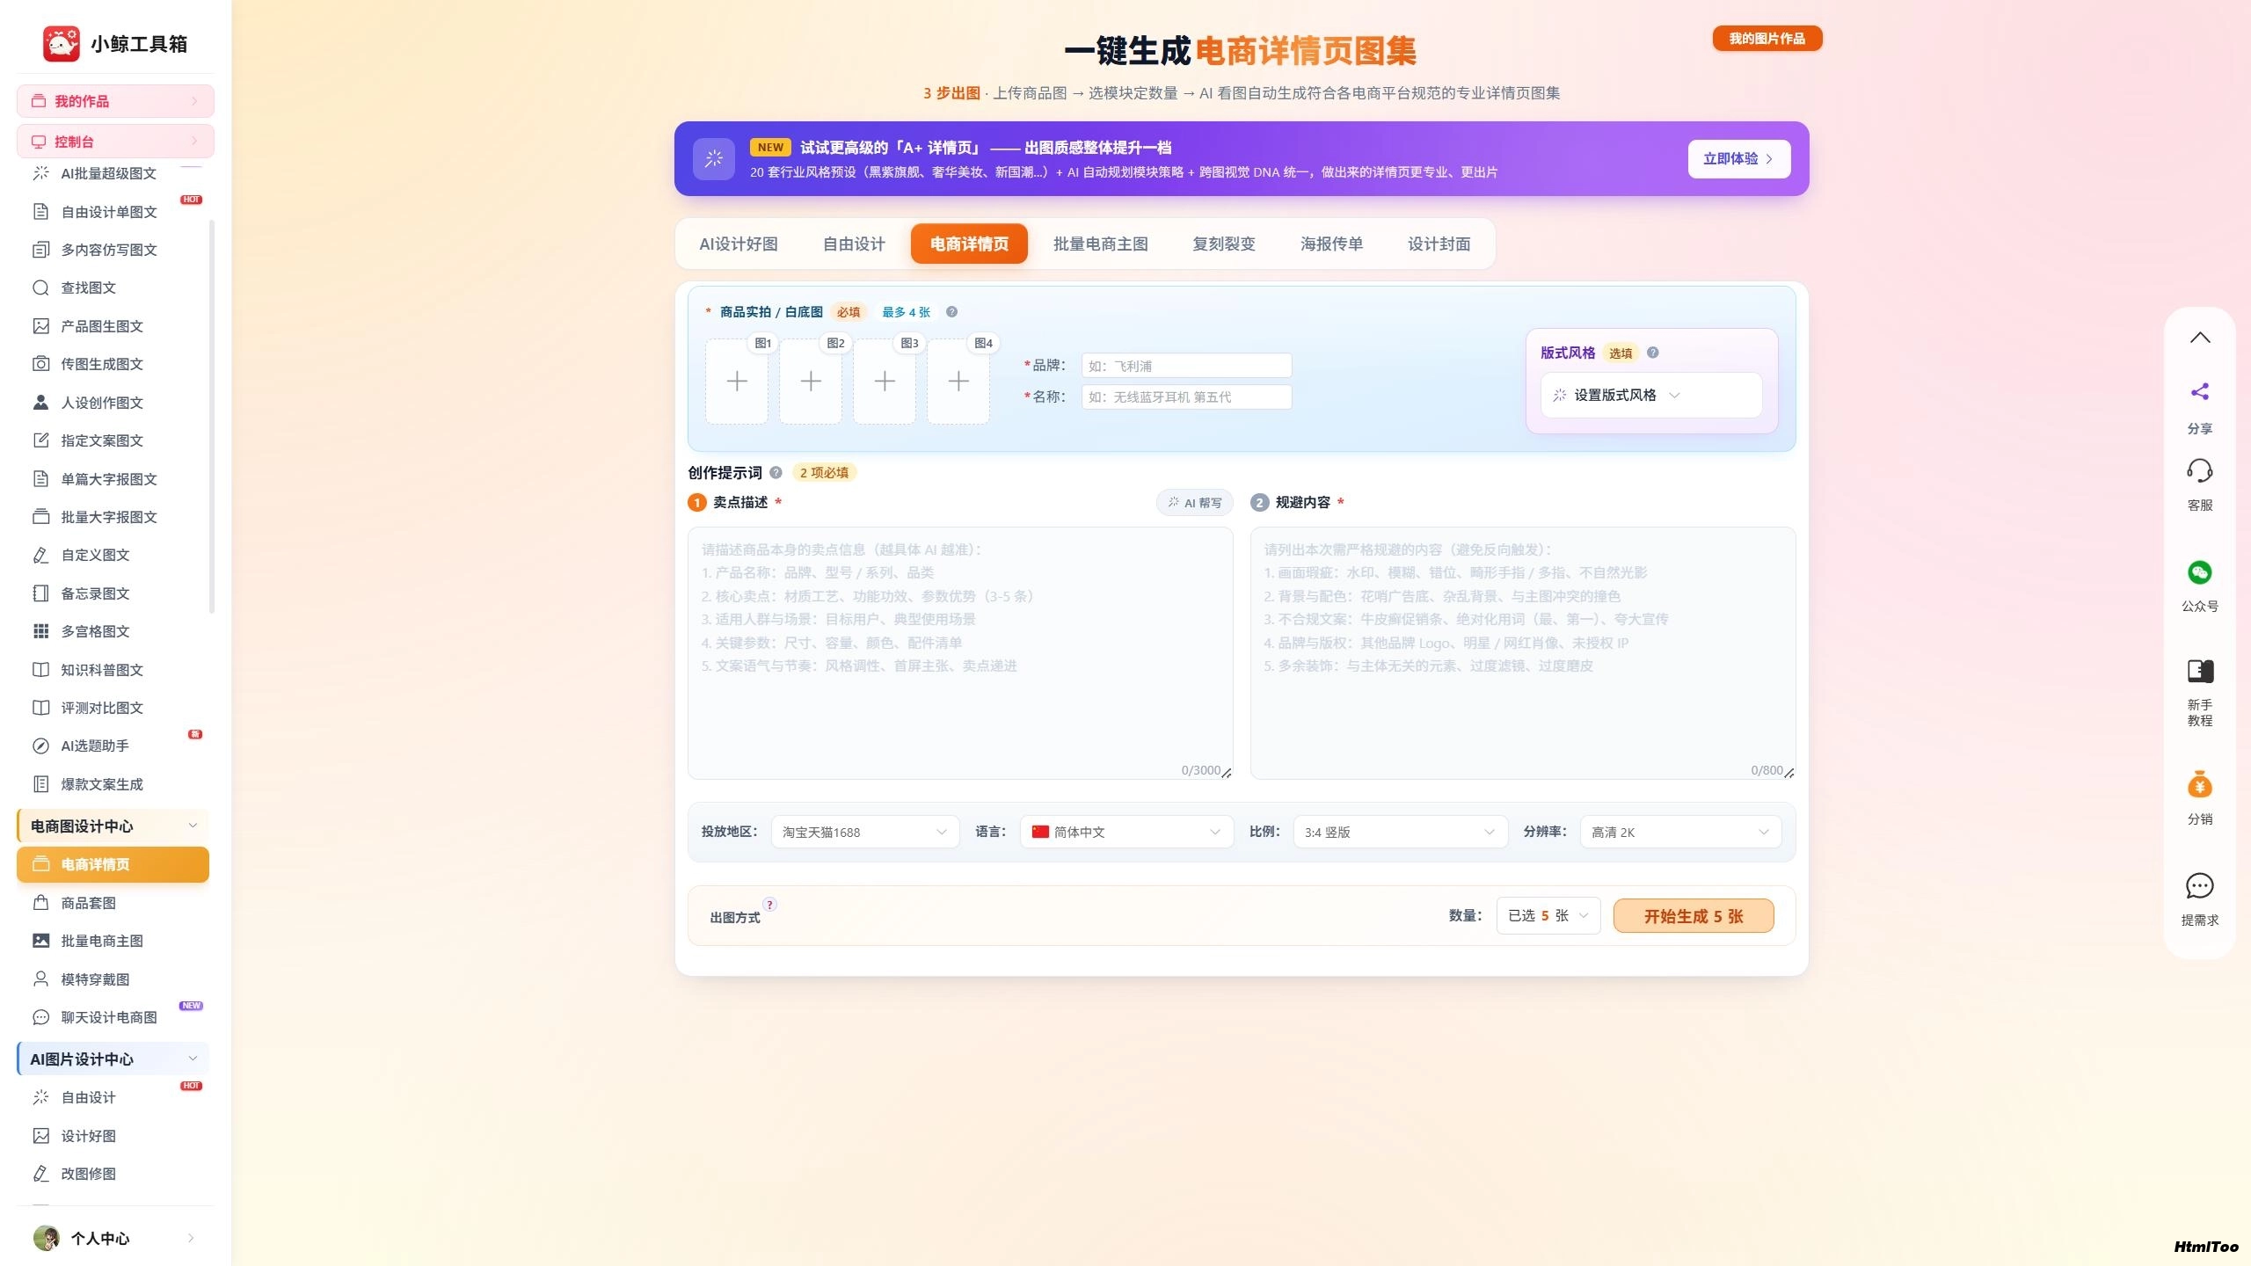The width and height of the screenshot is (2251, 1266).
Task: Open 指定文案图文 edit icon
Action: (40, 440)
